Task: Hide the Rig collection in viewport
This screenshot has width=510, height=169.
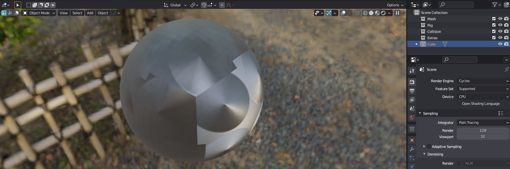Action: point(500,25)
